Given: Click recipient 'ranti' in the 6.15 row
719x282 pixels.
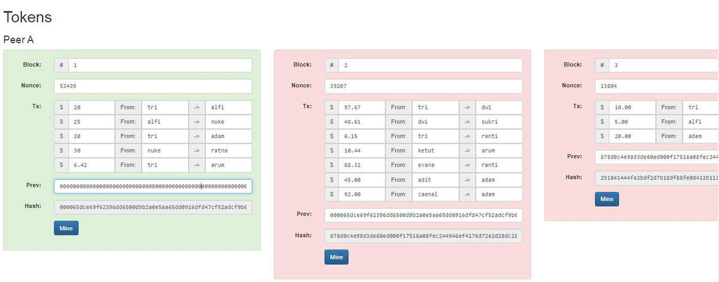Looking at the screenshot, I should pos(499,136).
